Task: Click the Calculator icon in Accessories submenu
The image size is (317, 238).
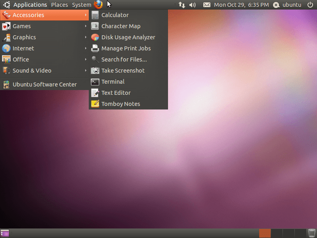Action: pyautogui.click(x=95, y=15)
